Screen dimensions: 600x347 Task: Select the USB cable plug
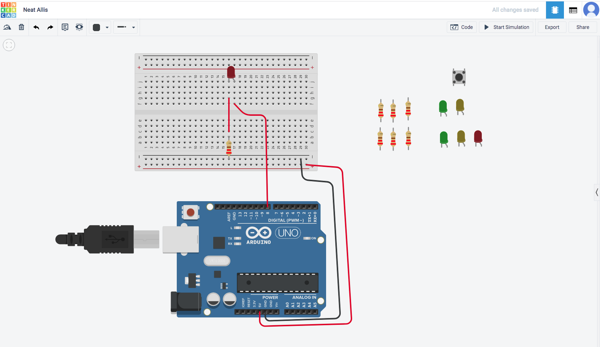tap(107, 239)
